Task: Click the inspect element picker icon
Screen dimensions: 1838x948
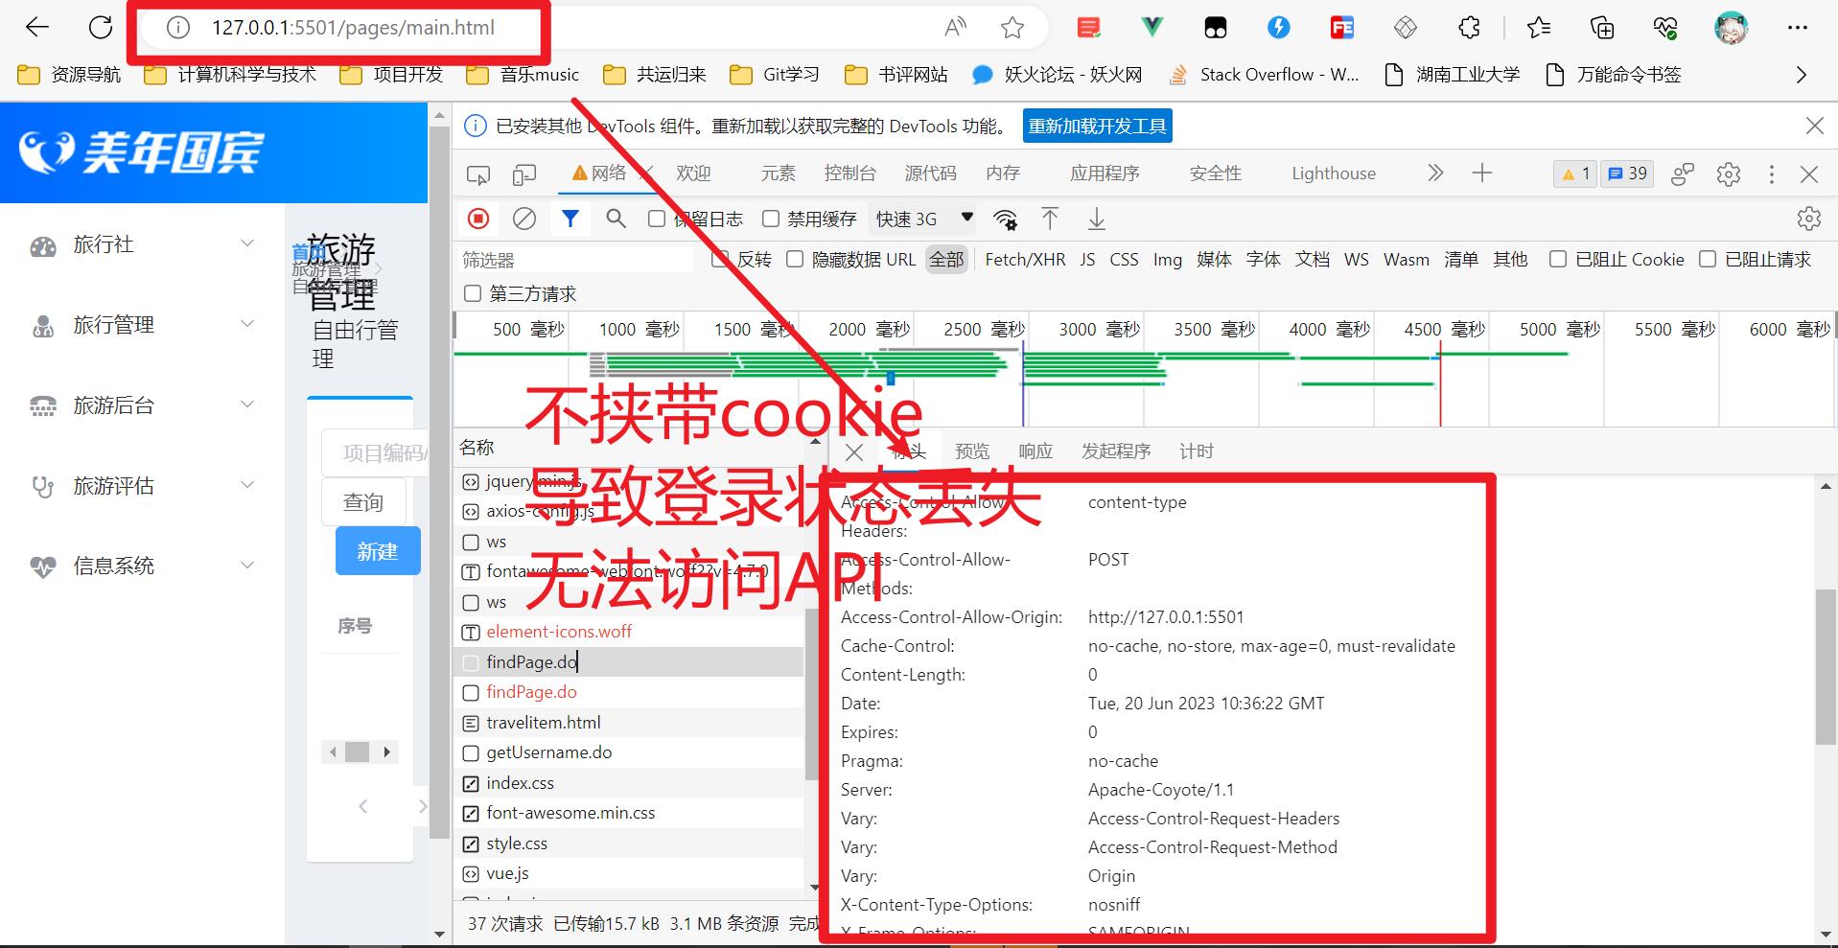Action: click(x=477, y=174)
